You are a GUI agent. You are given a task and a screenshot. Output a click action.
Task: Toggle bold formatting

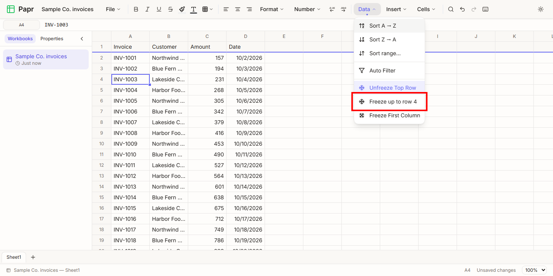136,9
